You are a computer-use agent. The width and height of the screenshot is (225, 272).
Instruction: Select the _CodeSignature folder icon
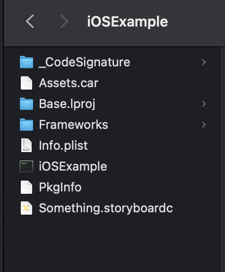point(26,62)
